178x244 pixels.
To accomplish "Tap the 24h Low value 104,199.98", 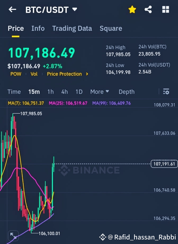I will (118, 72).
